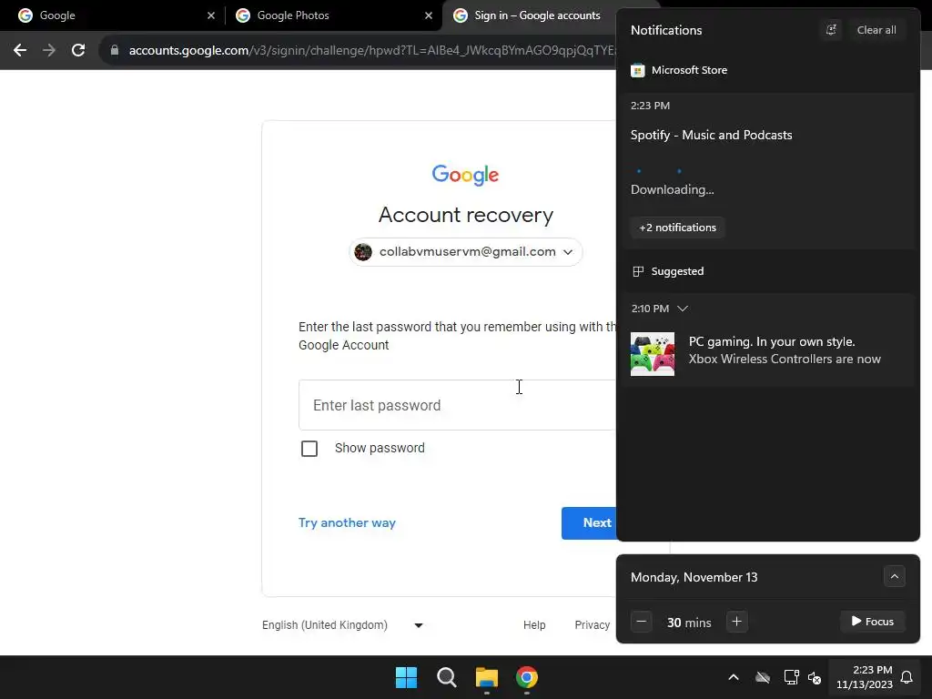Expand calendar with Monday, November 13 chevron
The image size is (932, 699).
tap(894, 576)
